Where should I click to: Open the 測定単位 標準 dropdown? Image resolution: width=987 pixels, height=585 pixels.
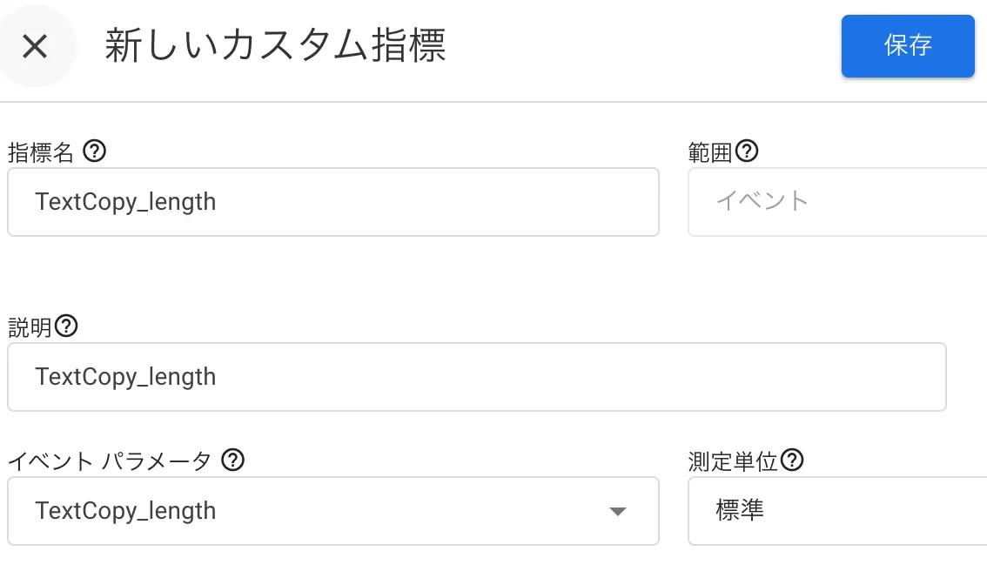pyautogui.click(x=837, y=511)
